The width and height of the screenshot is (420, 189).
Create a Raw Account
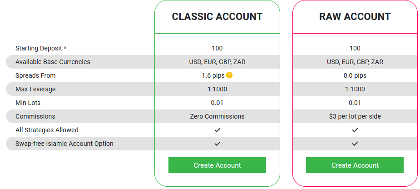355,165
